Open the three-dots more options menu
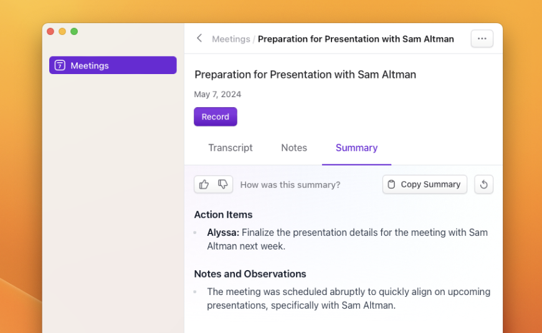The image size is (542, 333). click(x=482, y=39)
